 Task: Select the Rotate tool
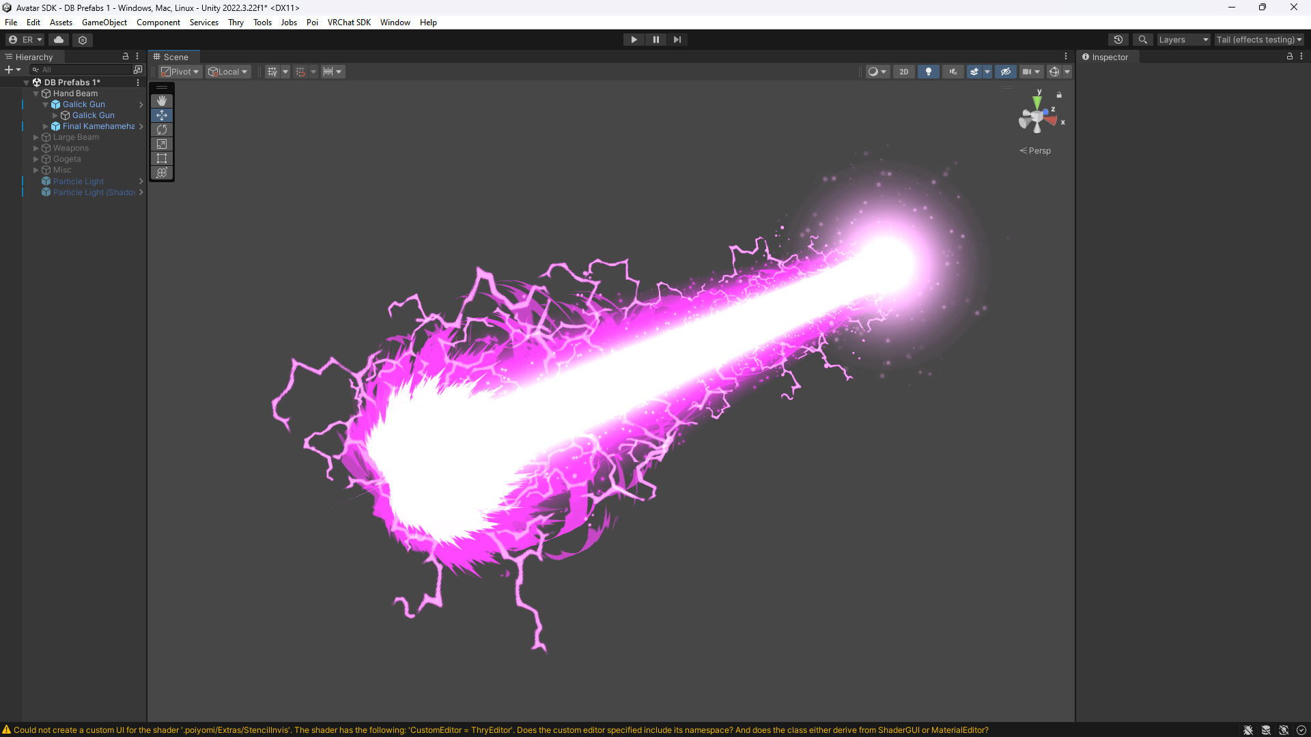(162, 130)
